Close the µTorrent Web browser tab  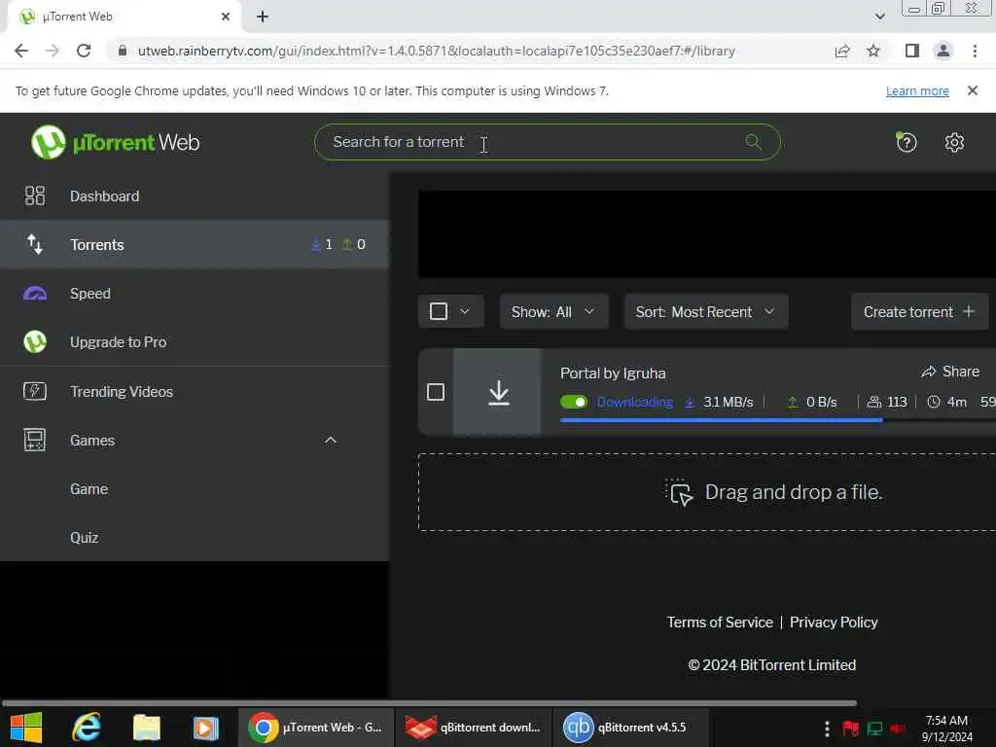pyautogui.click(x=225, y=17)
